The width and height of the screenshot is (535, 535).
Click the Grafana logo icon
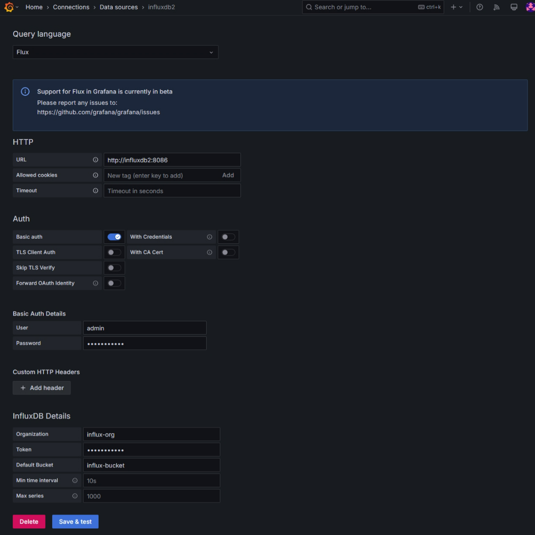pyautogui.click(x=9, y=7)
